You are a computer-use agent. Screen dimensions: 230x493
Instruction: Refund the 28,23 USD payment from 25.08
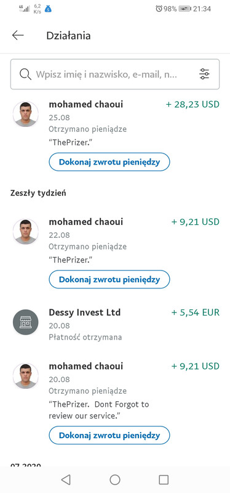coord(109,162)
